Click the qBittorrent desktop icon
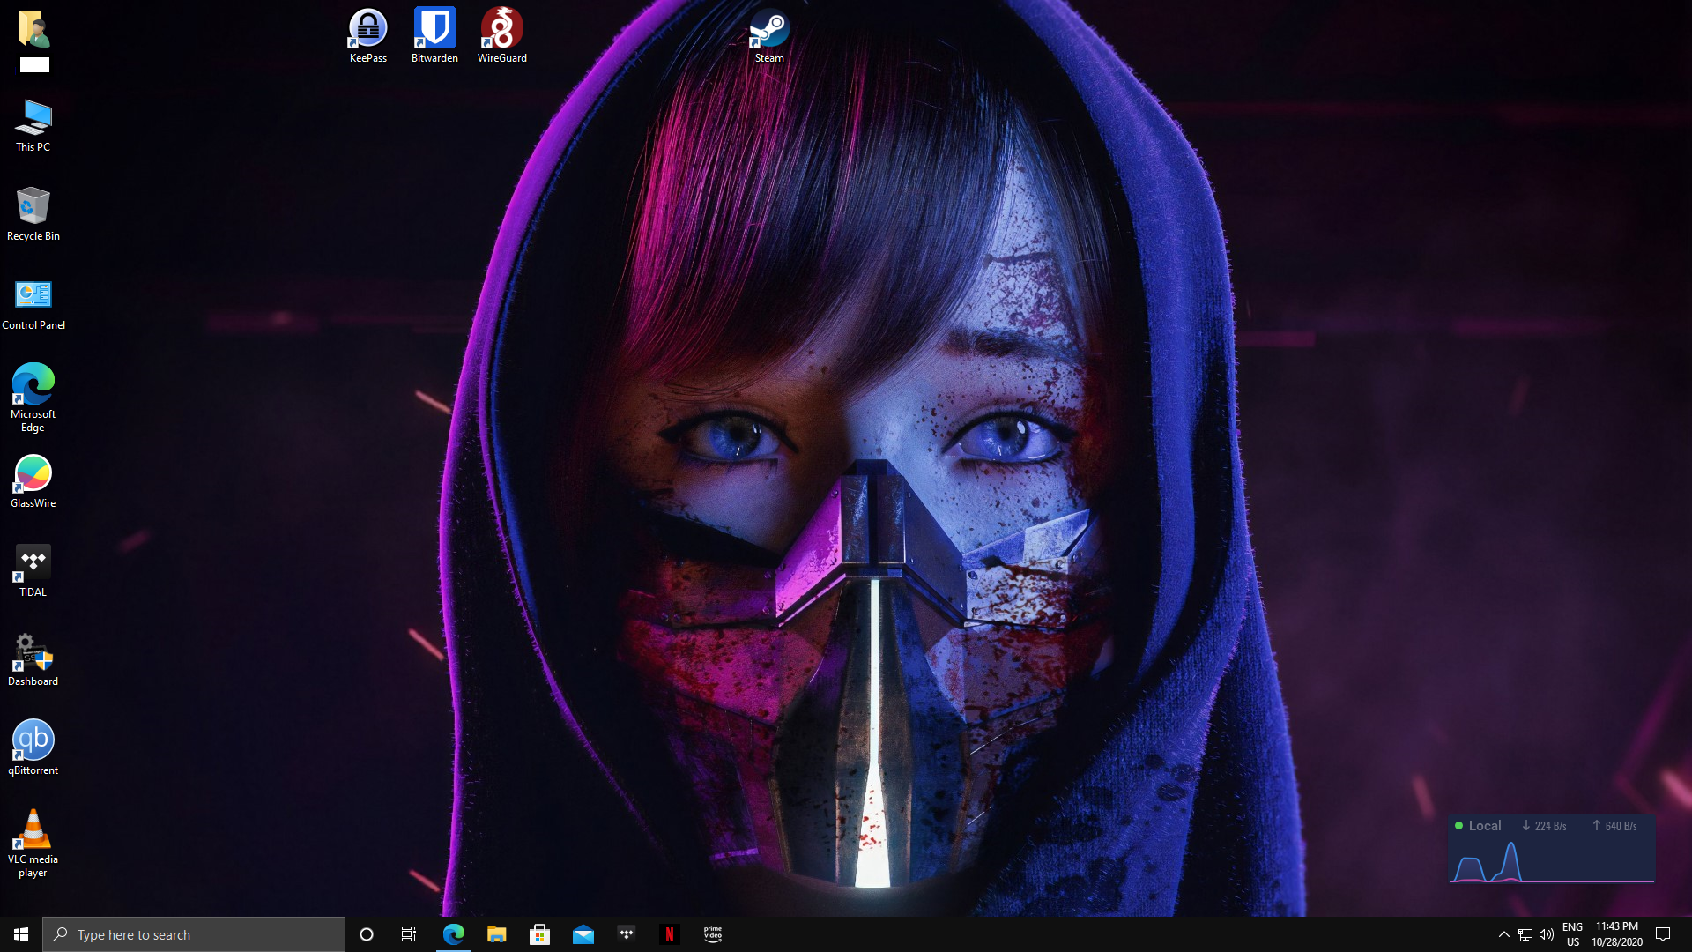 [33, 743]
